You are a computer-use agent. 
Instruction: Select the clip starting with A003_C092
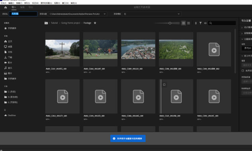(x=214, y=96)
